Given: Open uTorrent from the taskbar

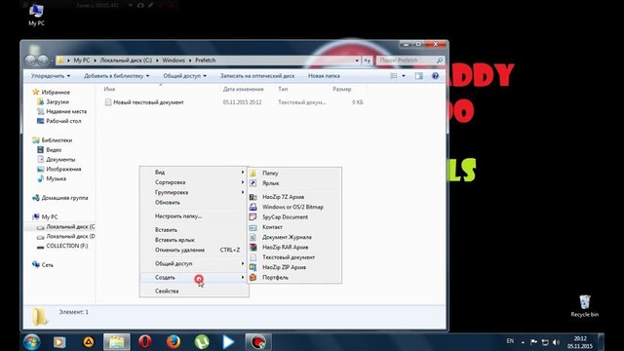Looking at the screenshot, I should [x=202, y=342].
